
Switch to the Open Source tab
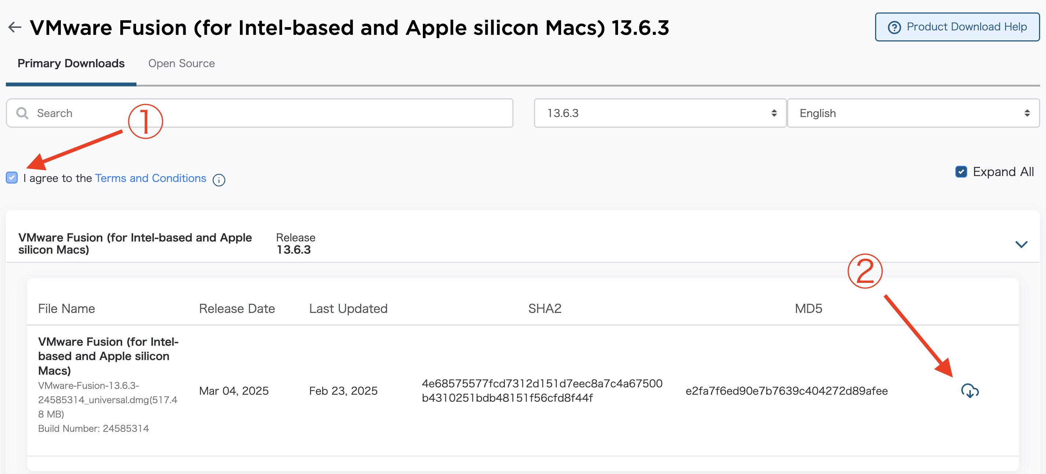(182, 63)
